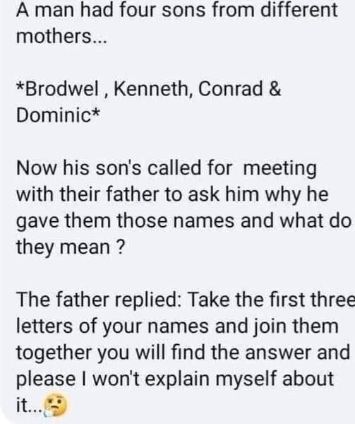Viewport: 355px width, 424px height.
Task: Click the word mothers in first paragraph
Action: [54, 36]
